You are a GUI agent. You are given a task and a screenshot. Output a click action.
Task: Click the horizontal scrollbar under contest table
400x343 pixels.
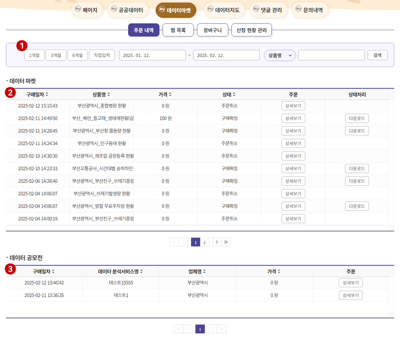[197, 315]
